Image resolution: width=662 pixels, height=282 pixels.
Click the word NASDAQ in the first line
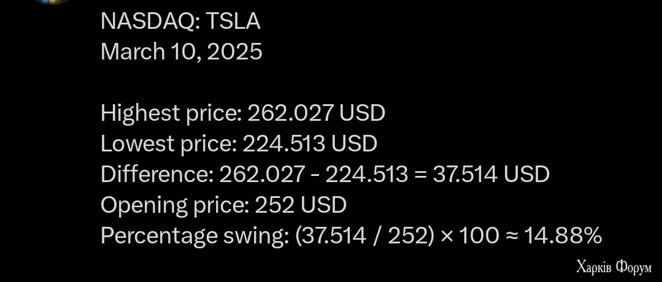click(146, 21)
